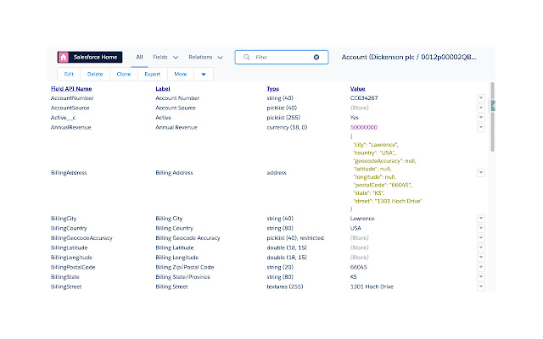Click the Delete button
Image resolution: width=543 pixels, height=339 pixels.
point(95,74)
